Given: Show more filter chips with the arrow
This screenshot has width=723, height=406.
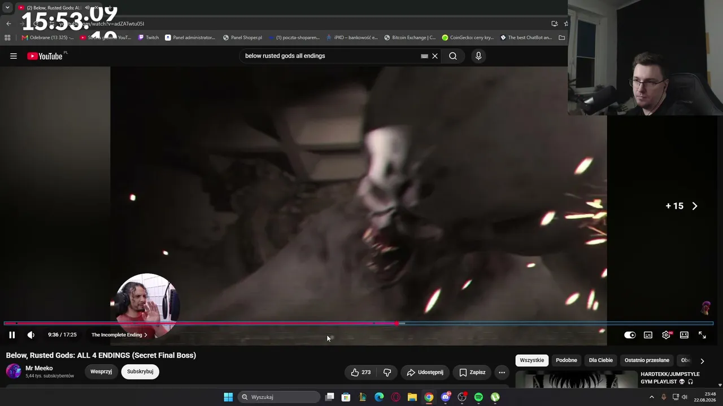Looking at the screenshot, I should point(702,361).
